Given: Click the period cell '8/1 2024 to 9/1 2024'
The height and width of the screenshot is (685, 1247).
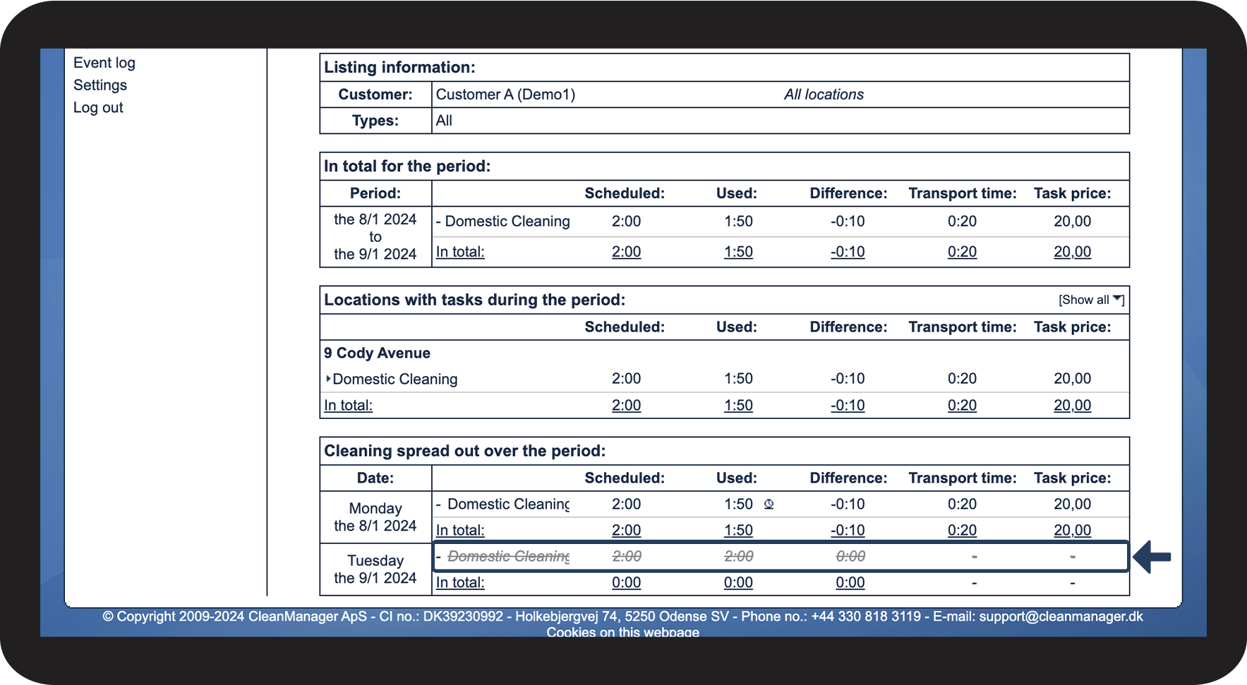Looking at the screenshot, I should click(x=375, y=236).
